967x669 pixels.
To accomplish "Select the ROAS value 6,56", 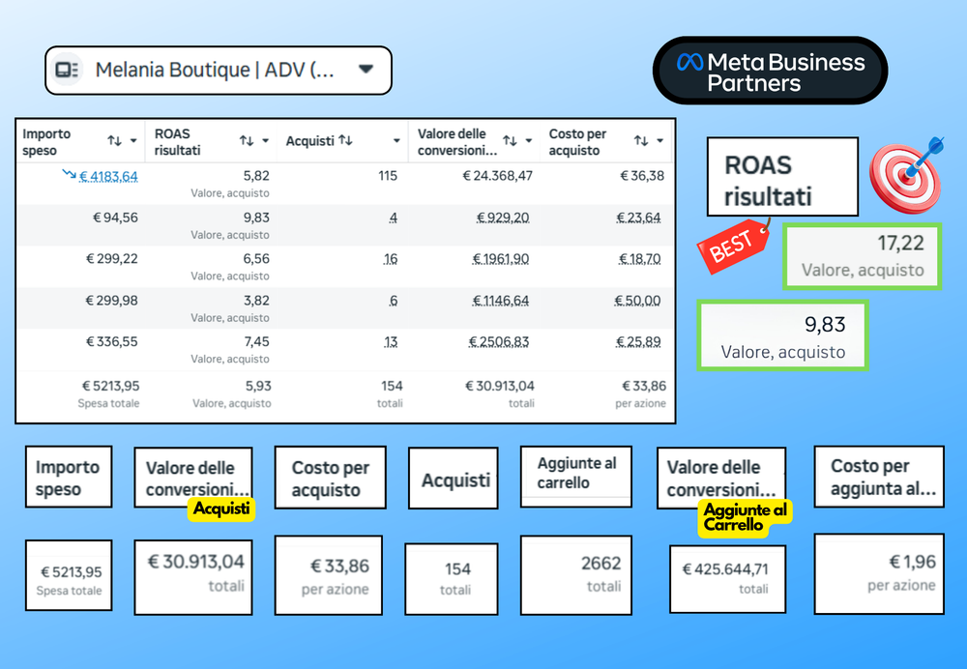I will pos(256,259).
